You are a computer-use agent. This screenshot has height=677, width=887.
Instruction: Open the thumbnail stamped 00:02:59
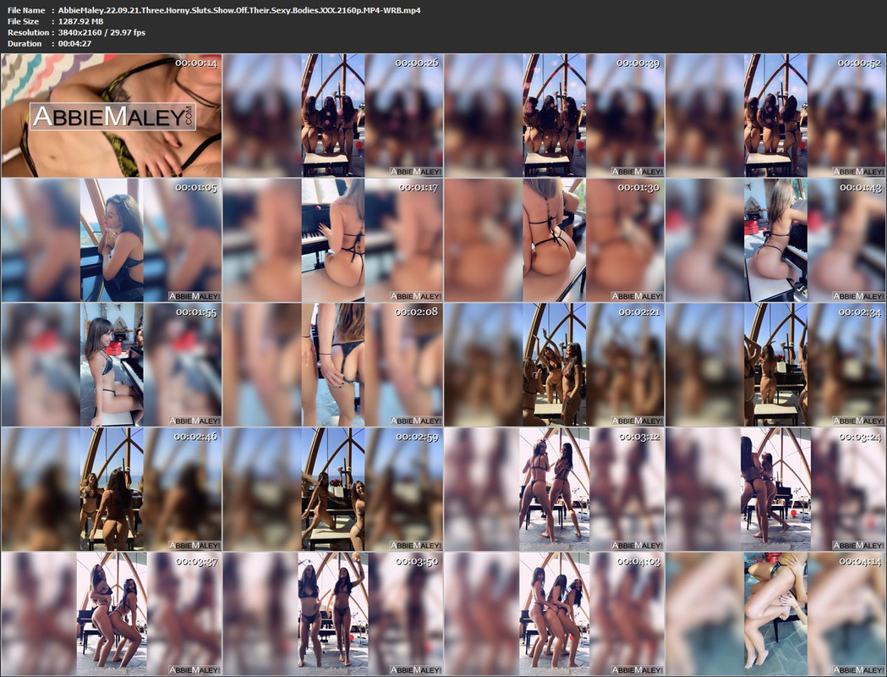click(332, 489)
